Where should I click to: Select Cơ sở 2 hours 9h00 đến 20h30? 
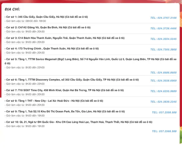tap(25, 32)
